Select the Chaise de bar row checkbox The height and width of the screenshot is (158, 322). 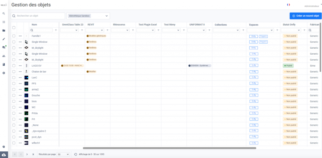pos(14,72)
